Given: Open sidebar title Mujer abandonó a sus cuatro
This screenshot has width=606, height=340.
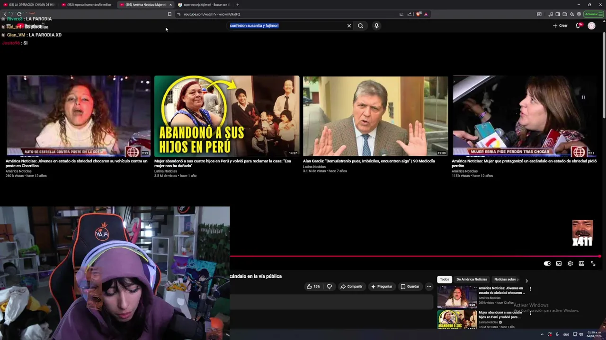Looking at the screenshot, I should coord(500,314).
